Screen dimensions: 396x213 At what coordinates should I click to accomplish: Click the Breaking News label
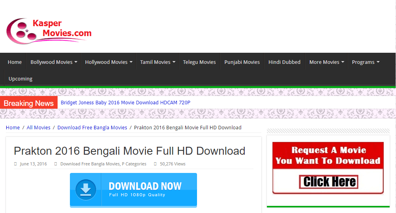click(29, 103)
